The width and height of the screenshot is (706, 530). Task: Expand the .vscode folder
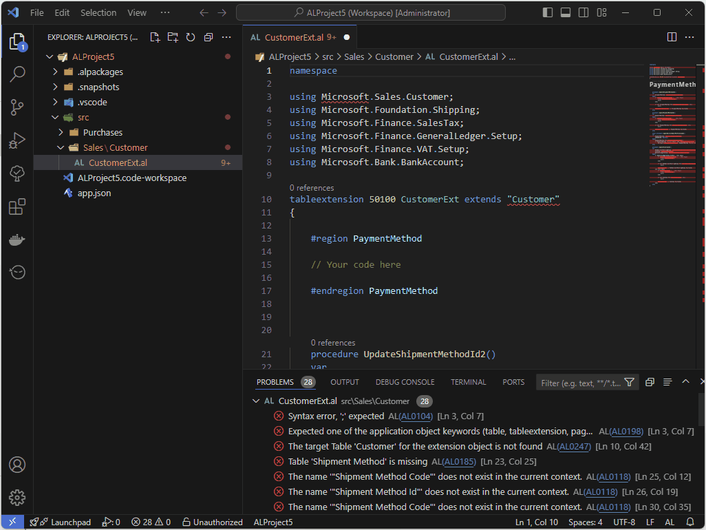(55, 103)
